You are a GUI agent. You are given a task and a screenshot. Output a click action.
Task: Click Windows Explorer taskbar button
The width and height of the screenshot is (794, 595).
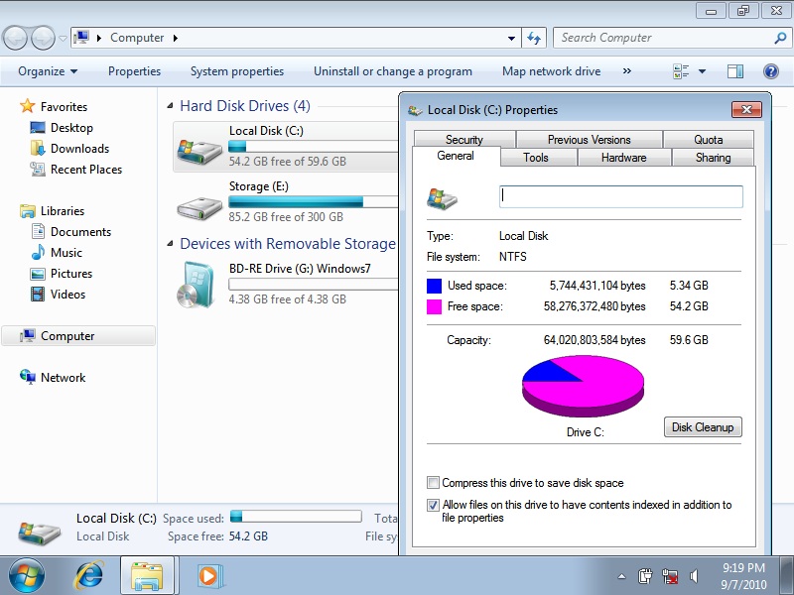tap(147, 576)
